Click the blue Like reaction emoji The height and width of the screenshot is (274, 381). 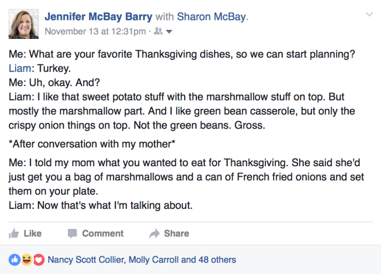click(14, 260)
